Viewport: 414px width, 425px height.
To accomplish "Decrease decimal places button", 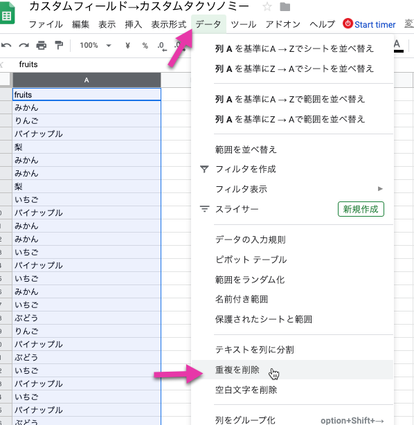I will click(162, 46).
